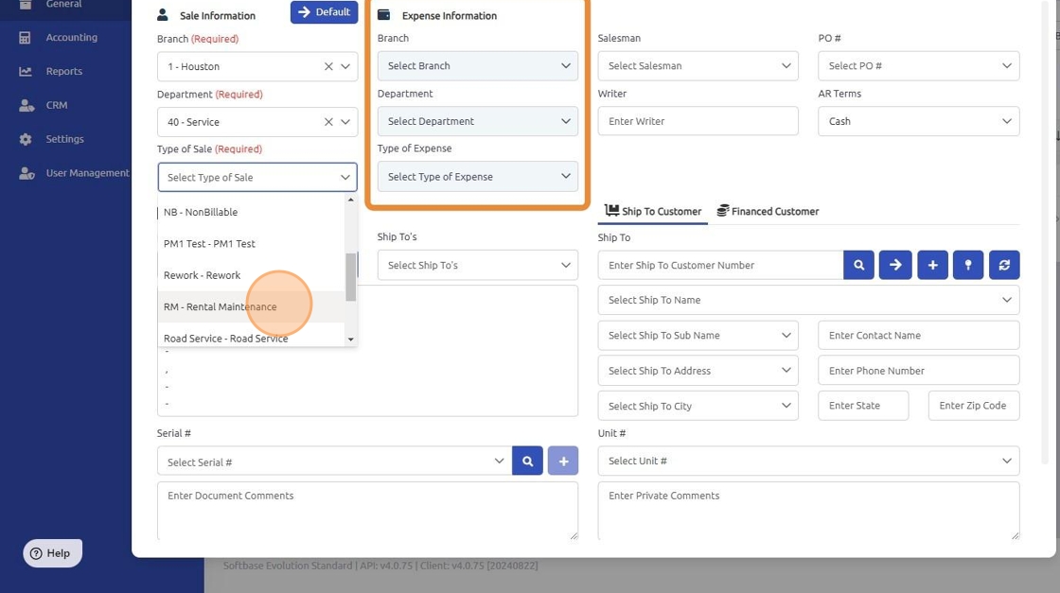Screen dimensions: 1060x593
Task: Click the plus icon in Ship To row
Action: pos(932,265)
